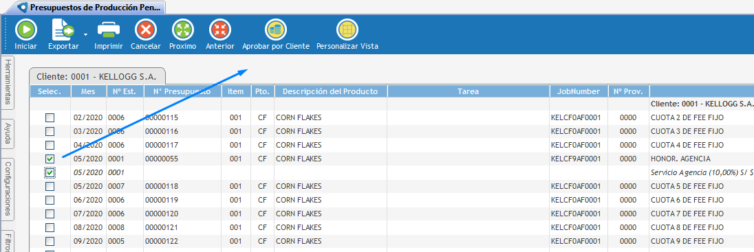Uncheck the Servicio Agencia row checkbox
This screenshot has height=252, width=754.
click(x=50, y=172)
